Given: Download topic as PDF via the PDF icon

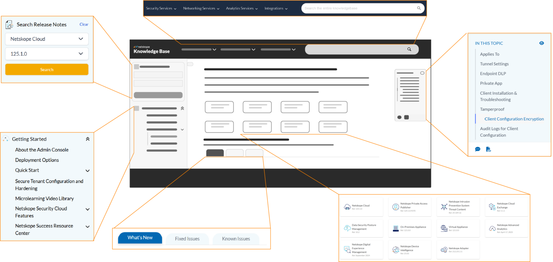Looking at the screenshot, I should tap(489, 149).
